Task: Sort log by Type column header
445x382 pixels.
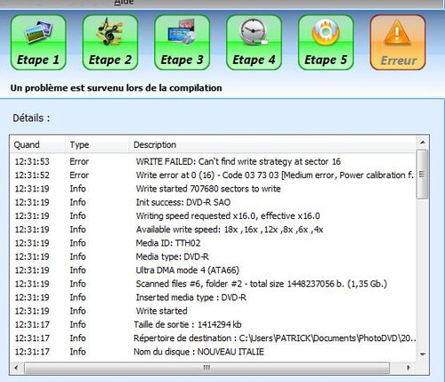Action: point(97,145)
